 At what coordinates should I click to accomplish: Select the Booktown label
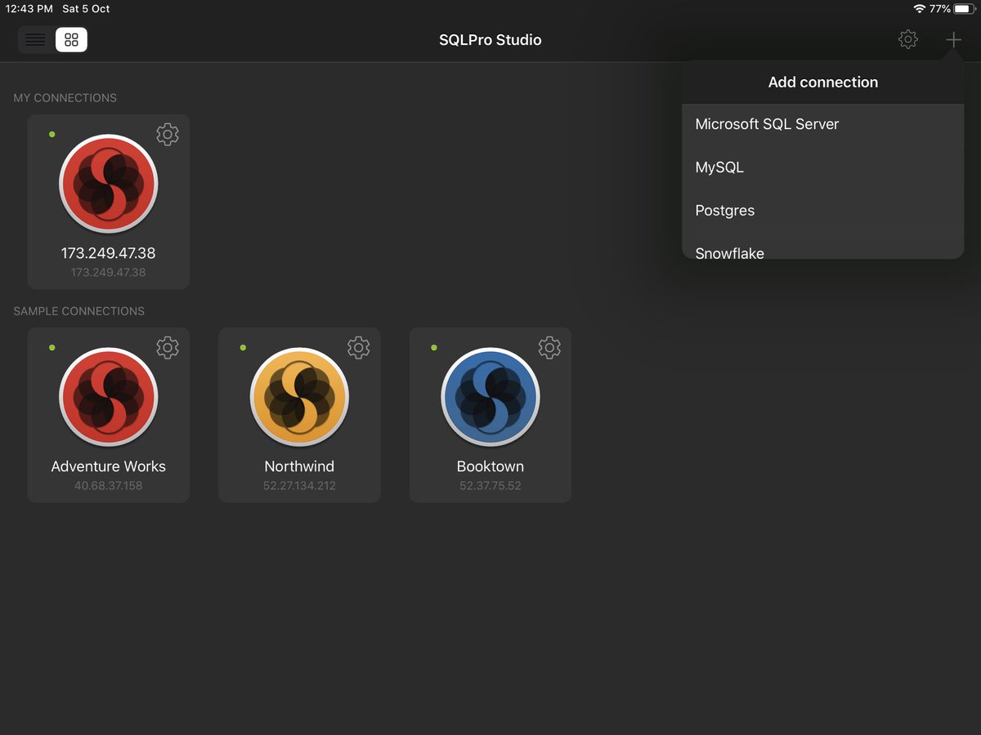(x=490, y=466)
